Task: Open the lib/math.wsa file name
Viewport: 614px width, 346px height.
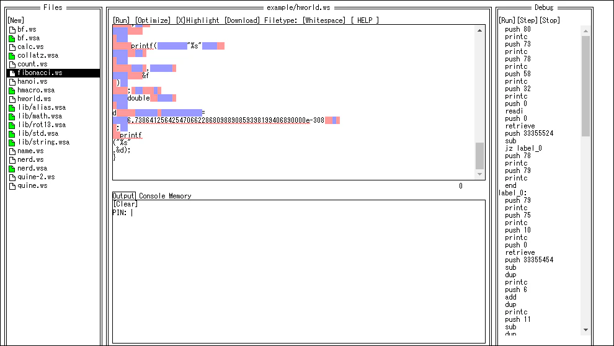Action: click(x=40, y=116)
